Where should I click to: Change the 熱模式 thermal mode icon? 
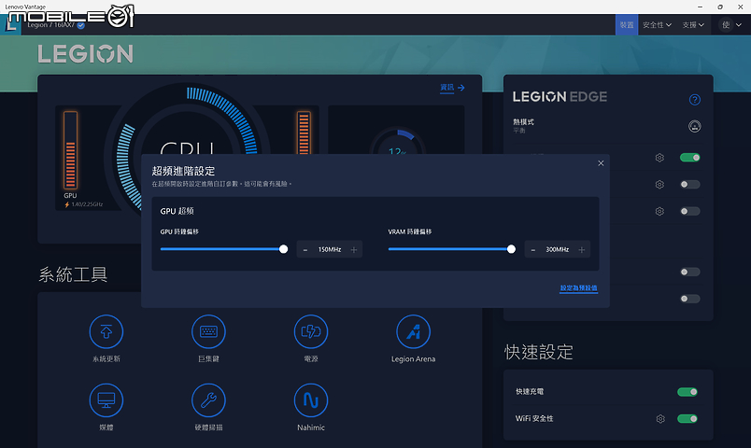tap(694, 126)
